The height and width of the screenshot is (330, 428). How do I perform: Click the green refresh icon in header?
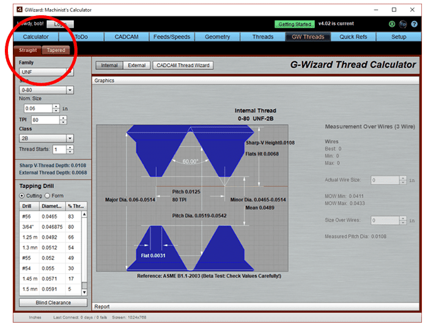(392, 24)
